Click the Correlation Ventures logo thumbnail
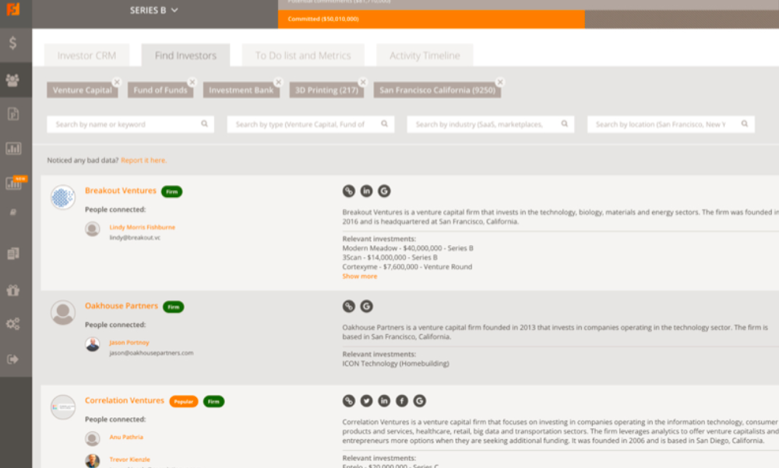The height and width of the screenshot is (468, 779). [x=63, y=407]
